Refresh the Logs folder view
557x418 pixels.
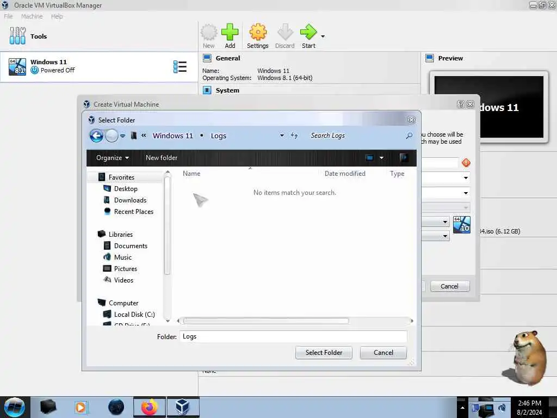pyautogui.click(x=294, y=136)
